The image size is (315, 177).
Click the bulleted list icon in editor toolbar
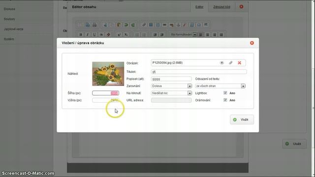(144, 34)
